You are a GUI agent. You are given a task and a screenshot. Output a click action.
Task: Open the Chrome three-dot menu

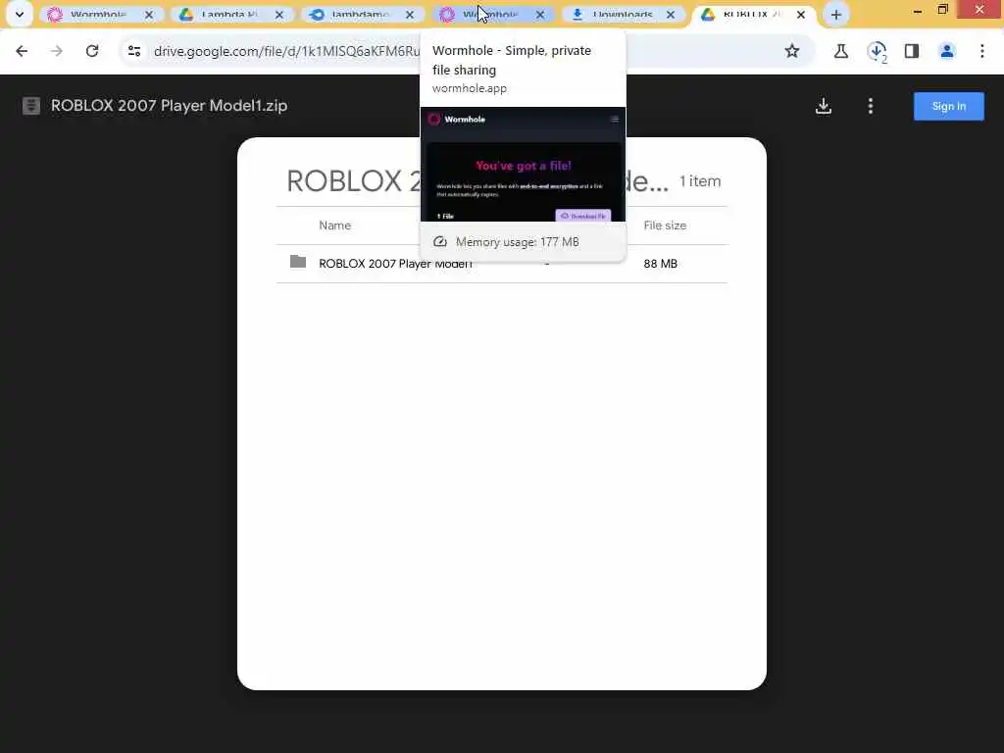tap(982, 51)
